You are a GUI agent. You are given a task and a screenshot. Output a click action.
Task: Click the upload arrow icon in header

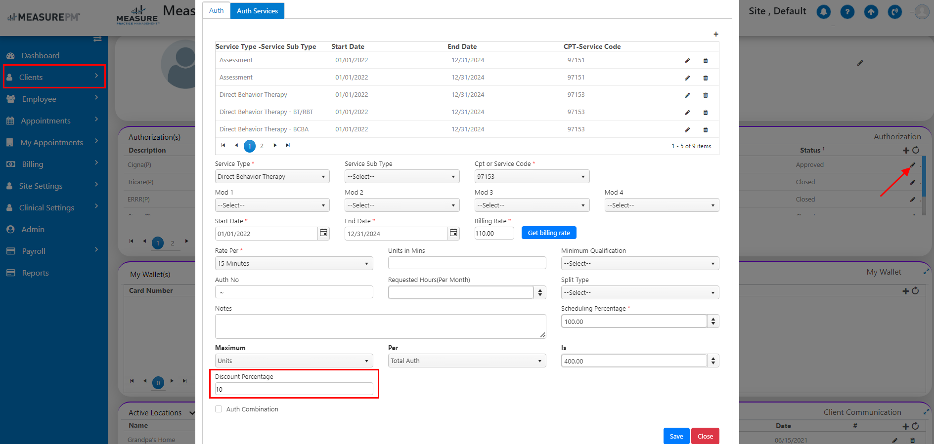[x=871, y=12]
